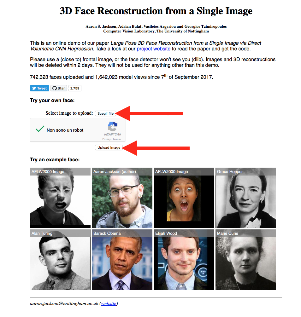Open the reCAPTCHA Termini link

117,139
